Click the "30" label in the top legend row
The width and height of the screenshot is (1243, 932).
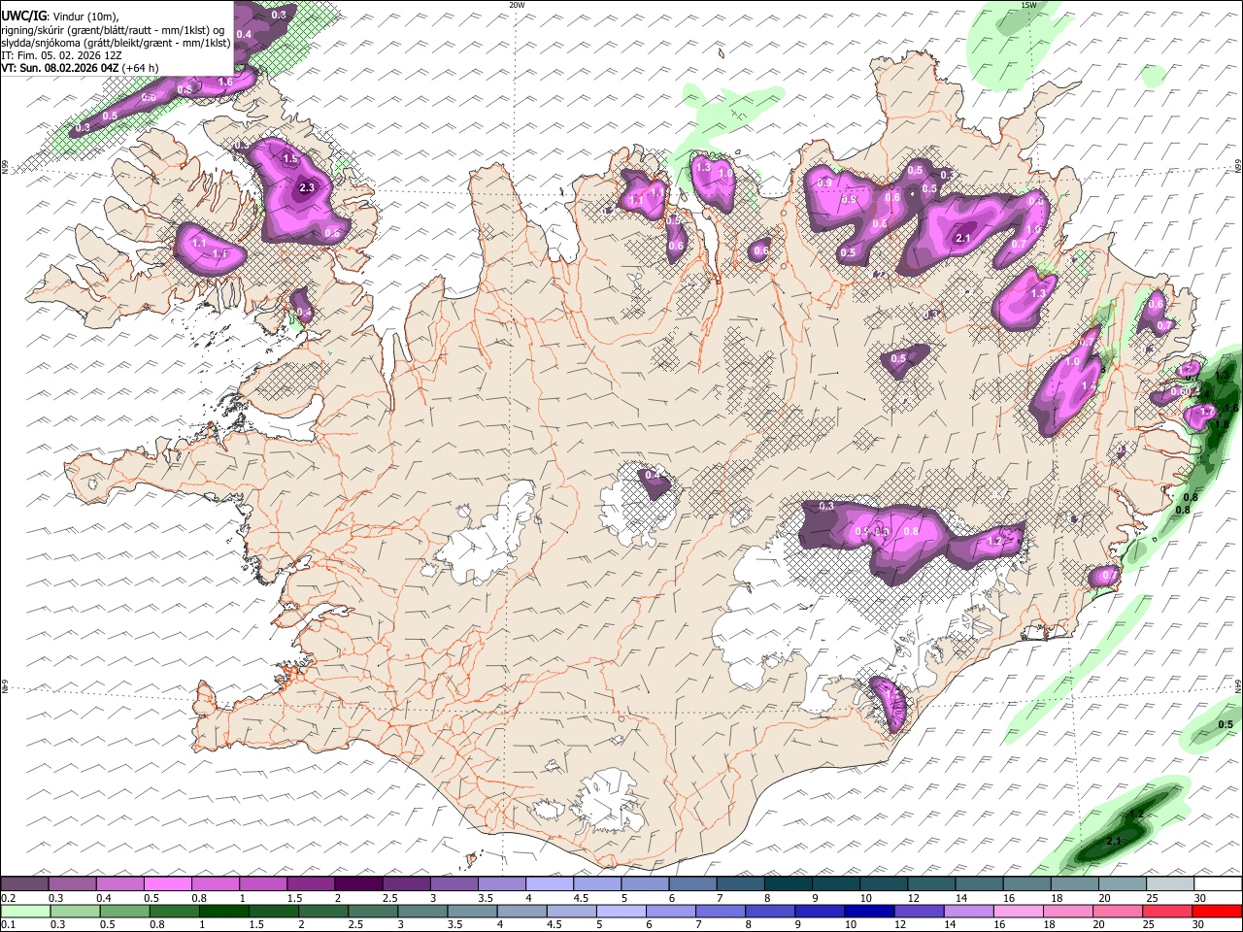click(1200, 898)
